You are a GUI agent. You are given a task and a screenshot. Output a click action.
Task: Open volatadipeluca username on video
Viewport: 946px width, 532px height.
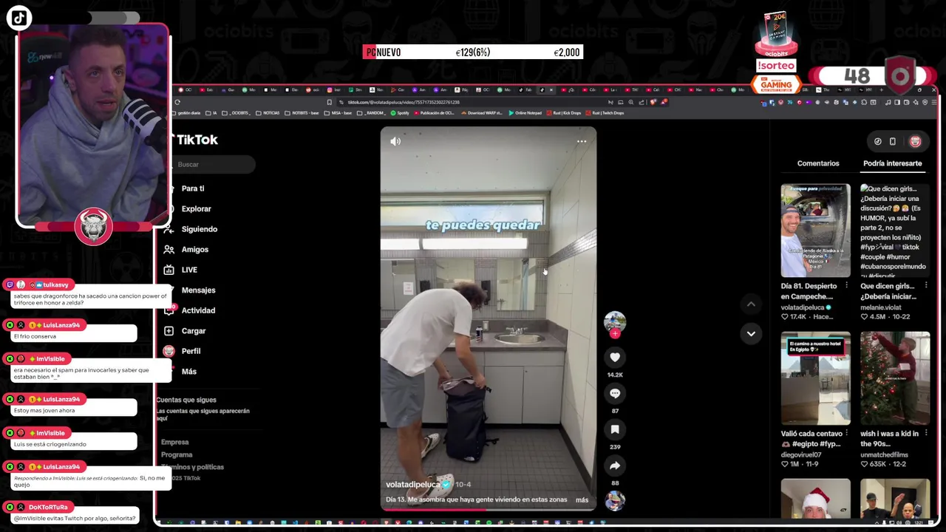[413, 485]
